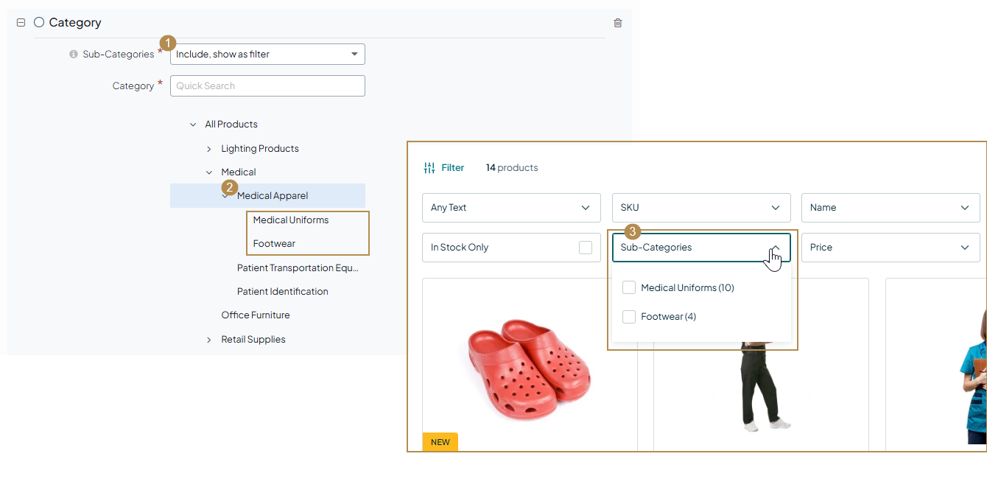The width and height of the screenshot is (987, 490).
Task: Check the Medical Uniforms (10) filter option
Action: point(629,287)
